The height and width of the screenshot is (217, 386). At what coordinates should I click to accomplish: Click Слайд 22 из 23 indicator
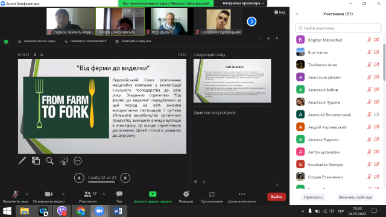click(x=102, y=178)
